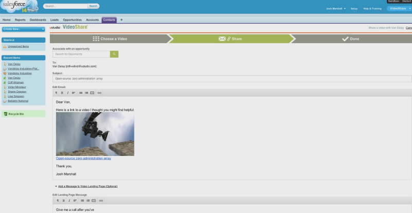The image size is (412, 213).
Task: Click the header Search button
Action: pyautogui.click(x=93, y=6)
